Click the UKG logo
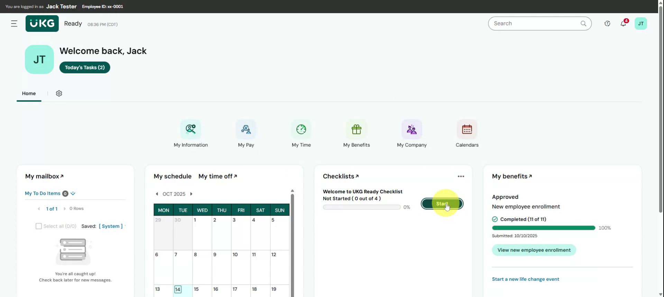This screenshot has width=664, height=297. click(x=42, y=24)
